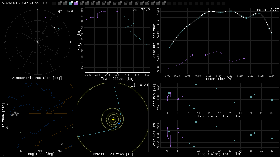Click the event timestamp 20260815 04:58:33 UTC
Image resolution: width=280 pixels, height=157 pixels.
[25, 3]
